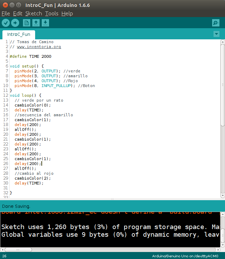Click the www.inventoria.org link in code
The height and width of the screenshot is (259, 225).
click(x=39, y=47)
